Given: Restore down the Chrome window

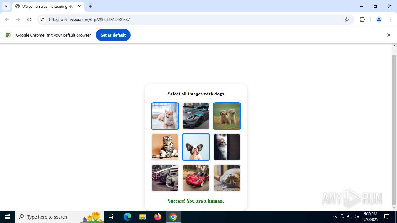Looking at the screenshot, I should 376,6.
